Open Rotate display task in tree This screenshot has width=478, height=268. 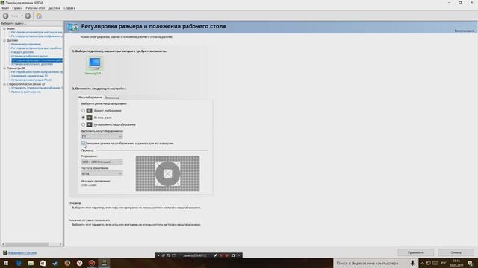point(22,52)
